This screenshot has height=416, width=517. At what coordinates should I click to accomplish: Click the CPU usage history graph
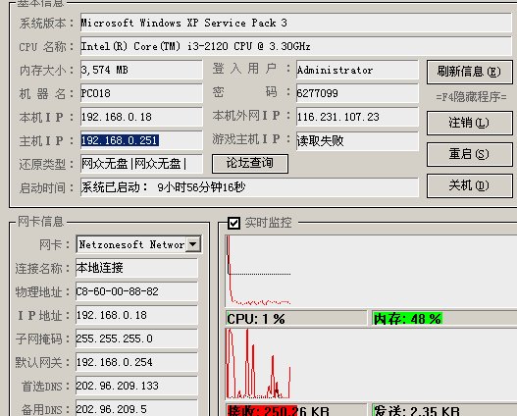pos(371,272)
